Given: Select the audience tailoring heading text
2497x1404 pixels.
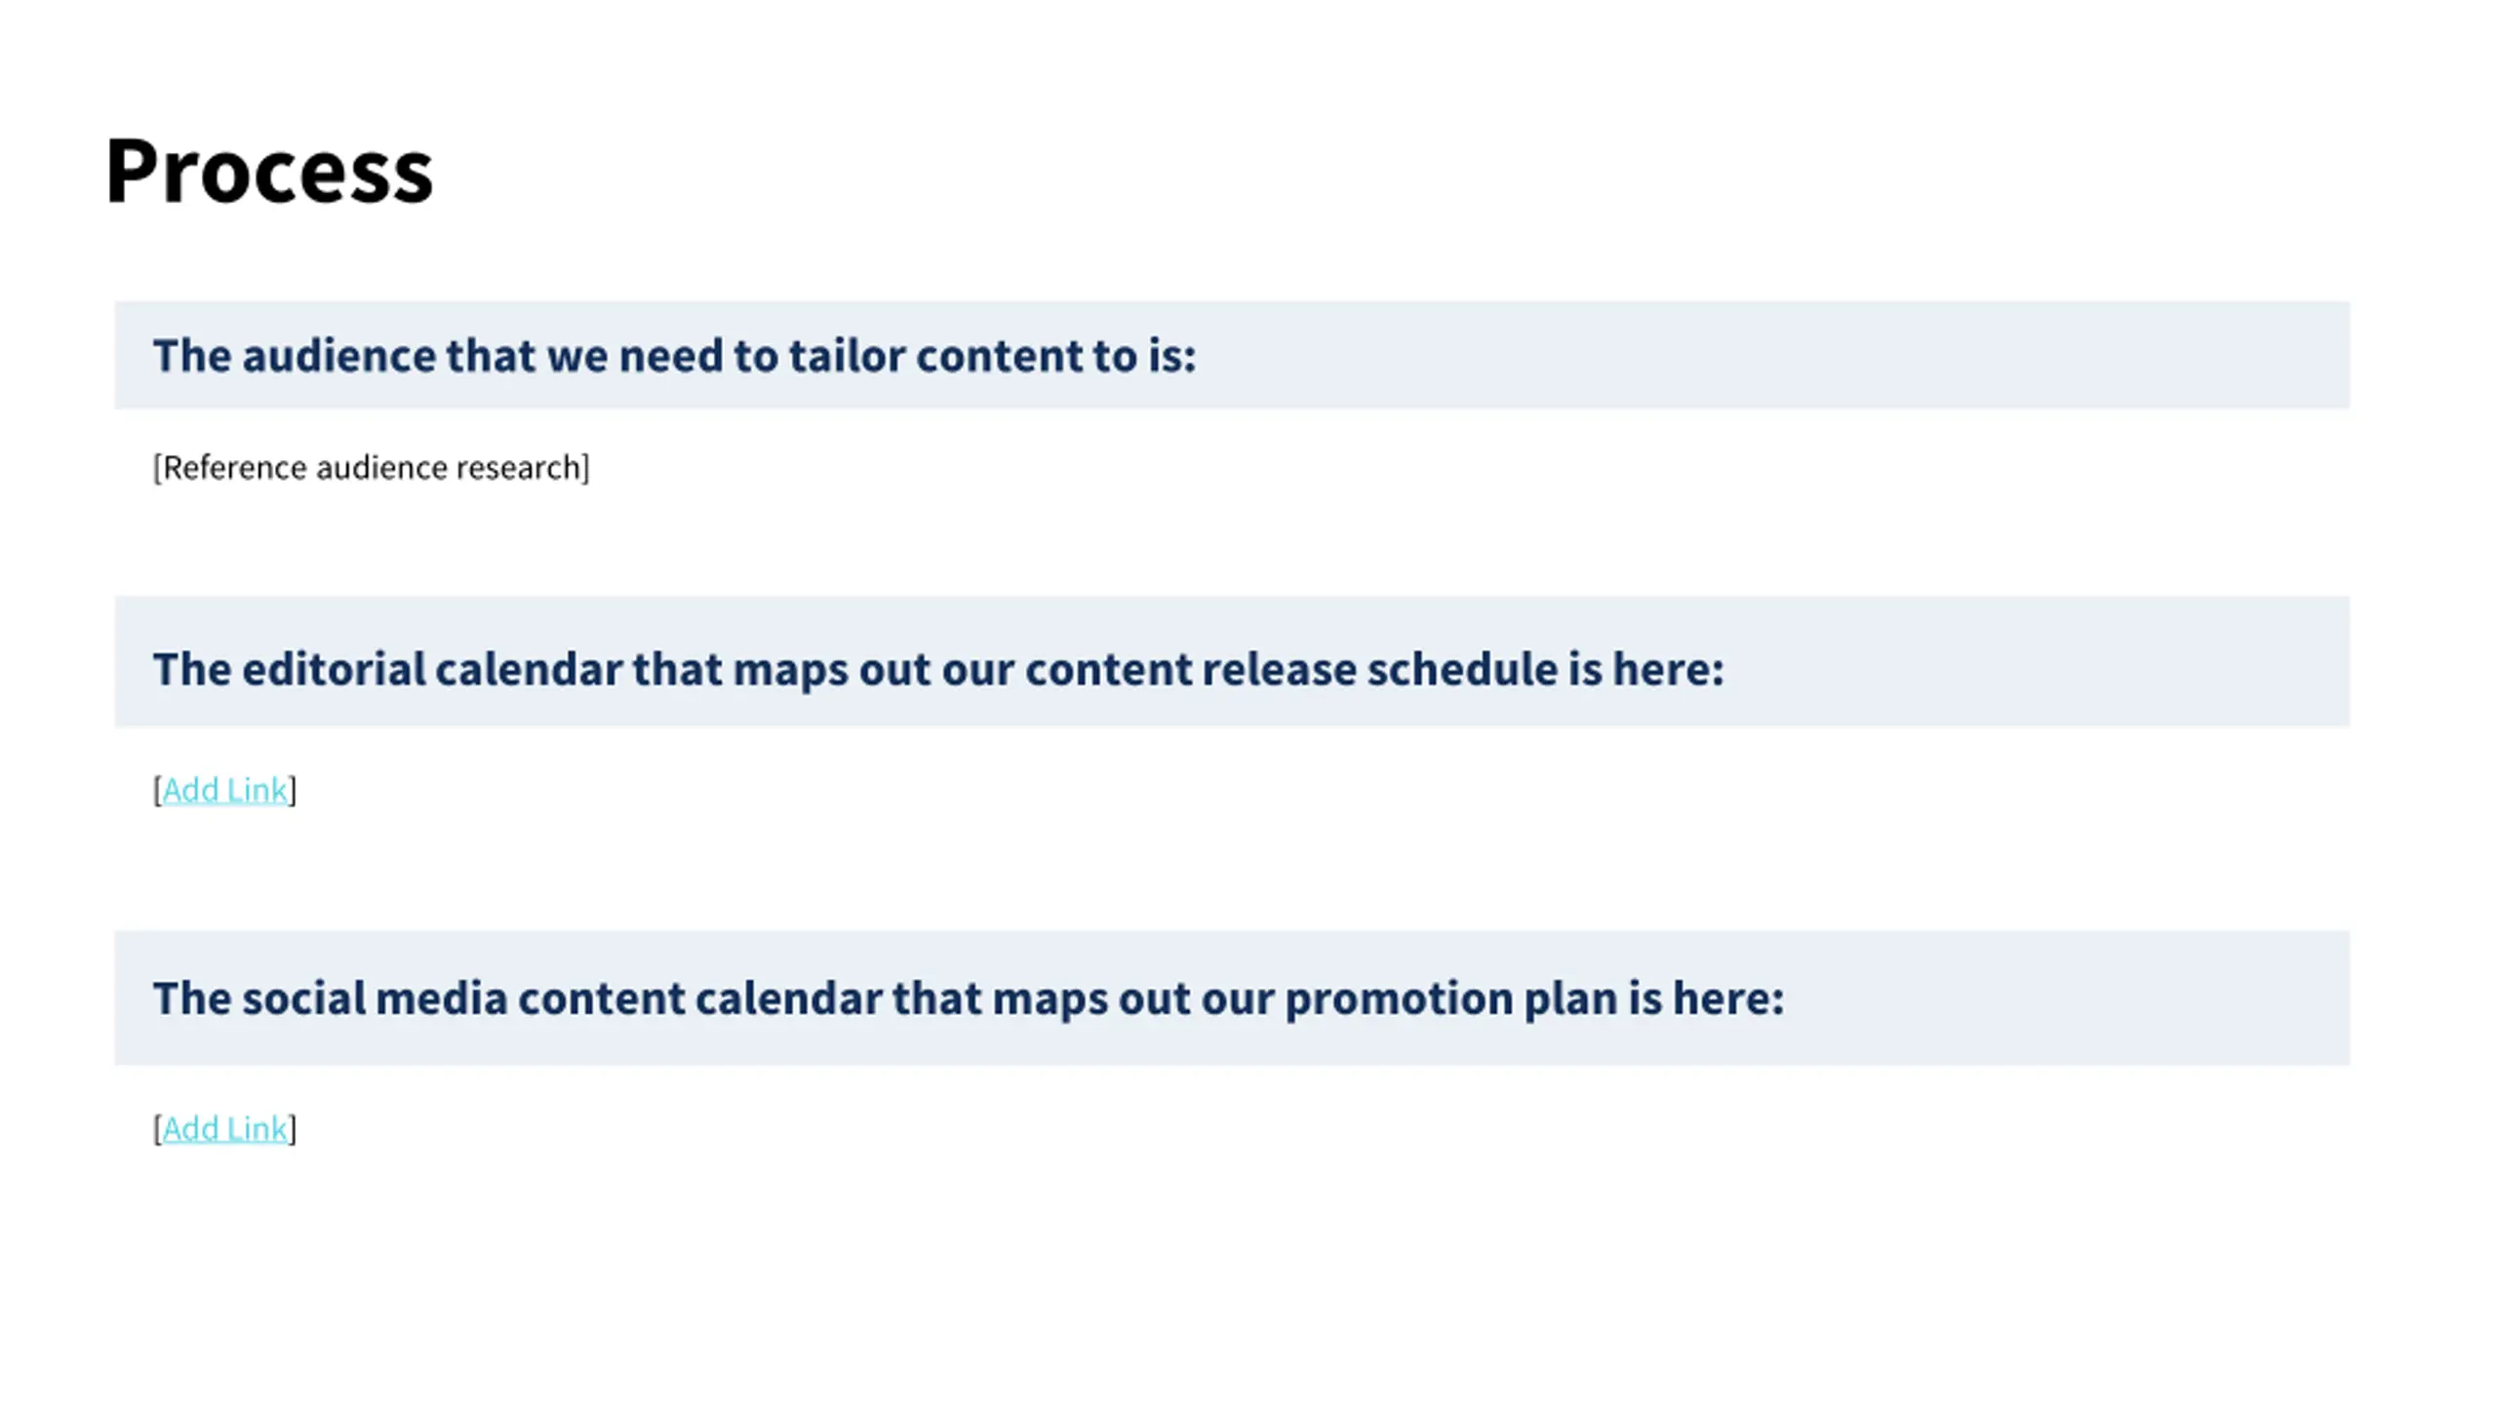Looking at the screenshot, I should 675,355.
